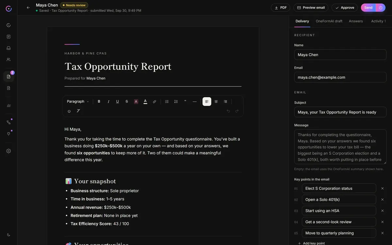Edit the email Subject field
Image resolution: width=392 pixels, height=245 pixels.
(340, 112)
